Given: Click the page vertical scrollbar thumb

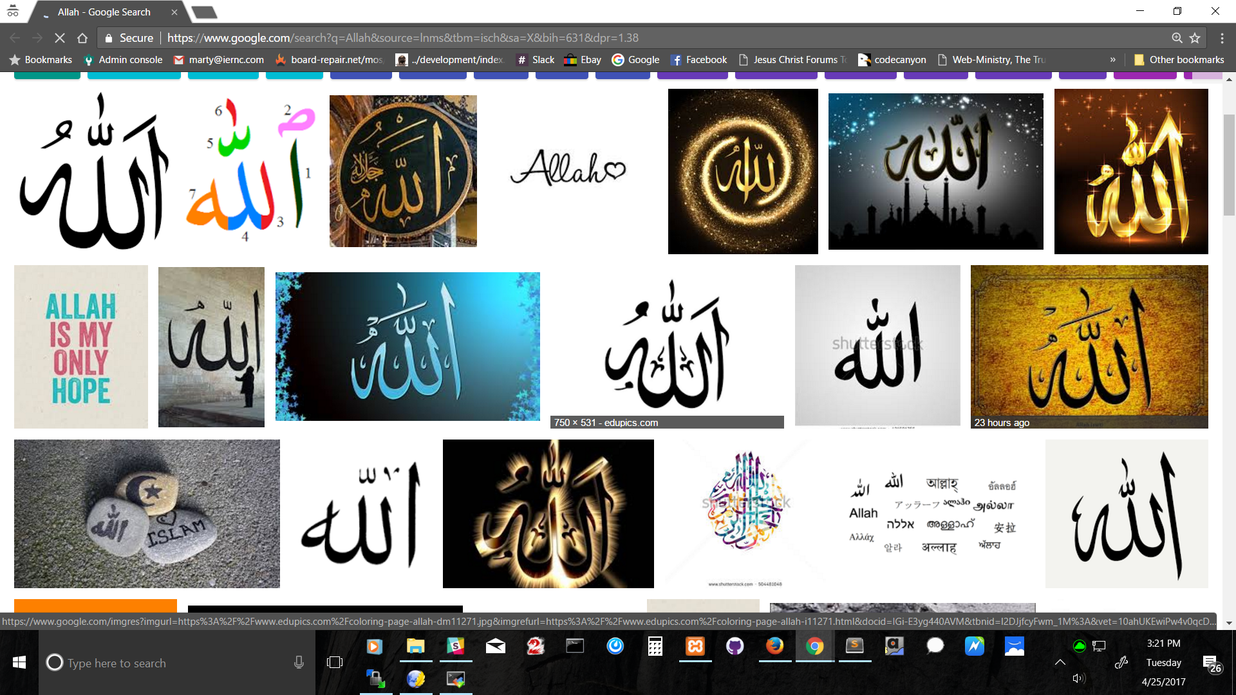Looking at the screenshot, I should pyautogui.click(x=1229, y=164).
